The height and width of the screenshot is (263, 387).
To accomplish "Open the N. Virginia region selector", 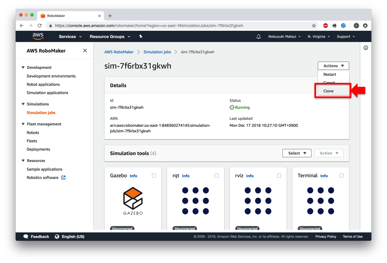I will tap(318, 36).
